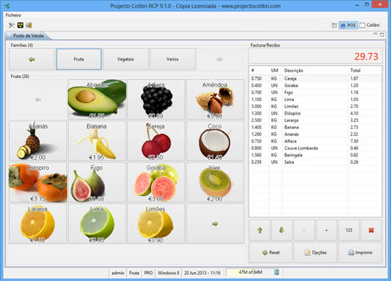Screen dimensions: 391x281
Task: Add Banana to the receipt
Action: click(97, 141)
